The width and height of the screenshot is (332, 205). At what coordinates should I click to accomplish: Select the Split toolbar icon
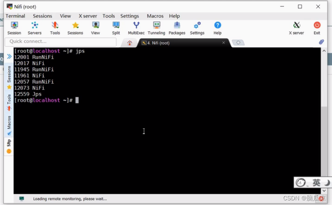click(x=116, y=28)
